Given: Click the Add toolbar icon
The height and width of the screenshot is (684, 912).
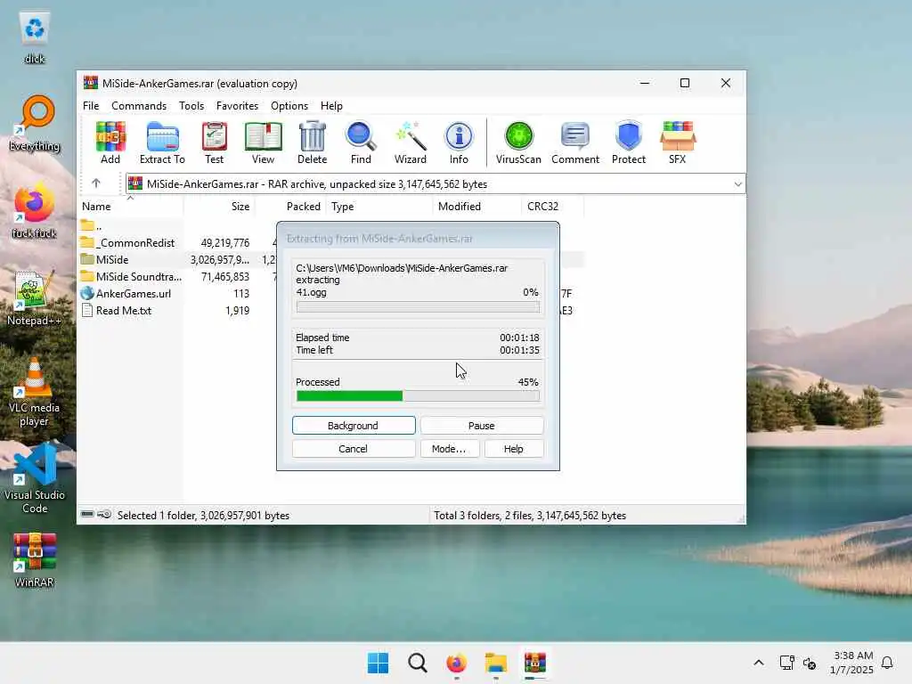Looking at the screenshot, I should tap(110, 143).
